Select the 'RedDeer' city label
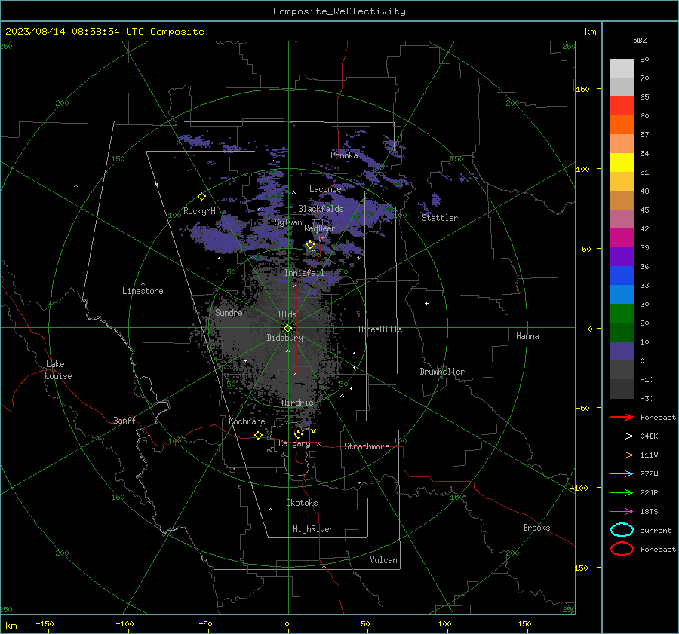This screenshot has height=634, width=679. pyautogui.click(x=320, y=228)
